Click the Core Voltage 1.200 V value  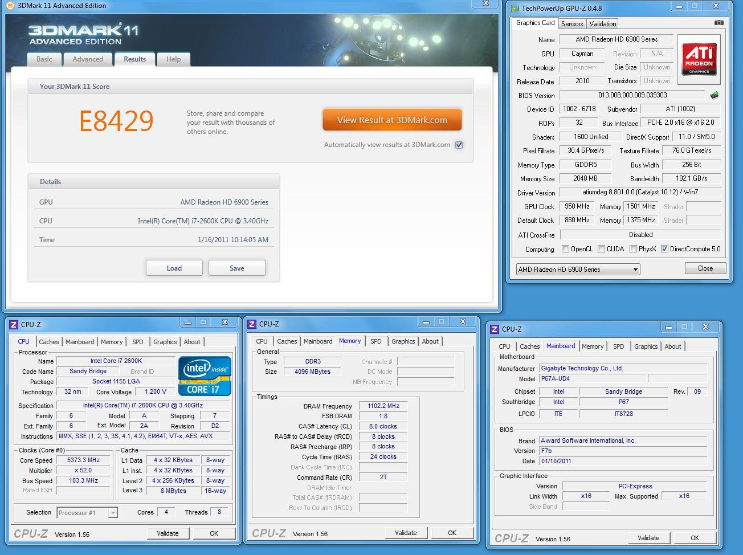tap(155, 392)
